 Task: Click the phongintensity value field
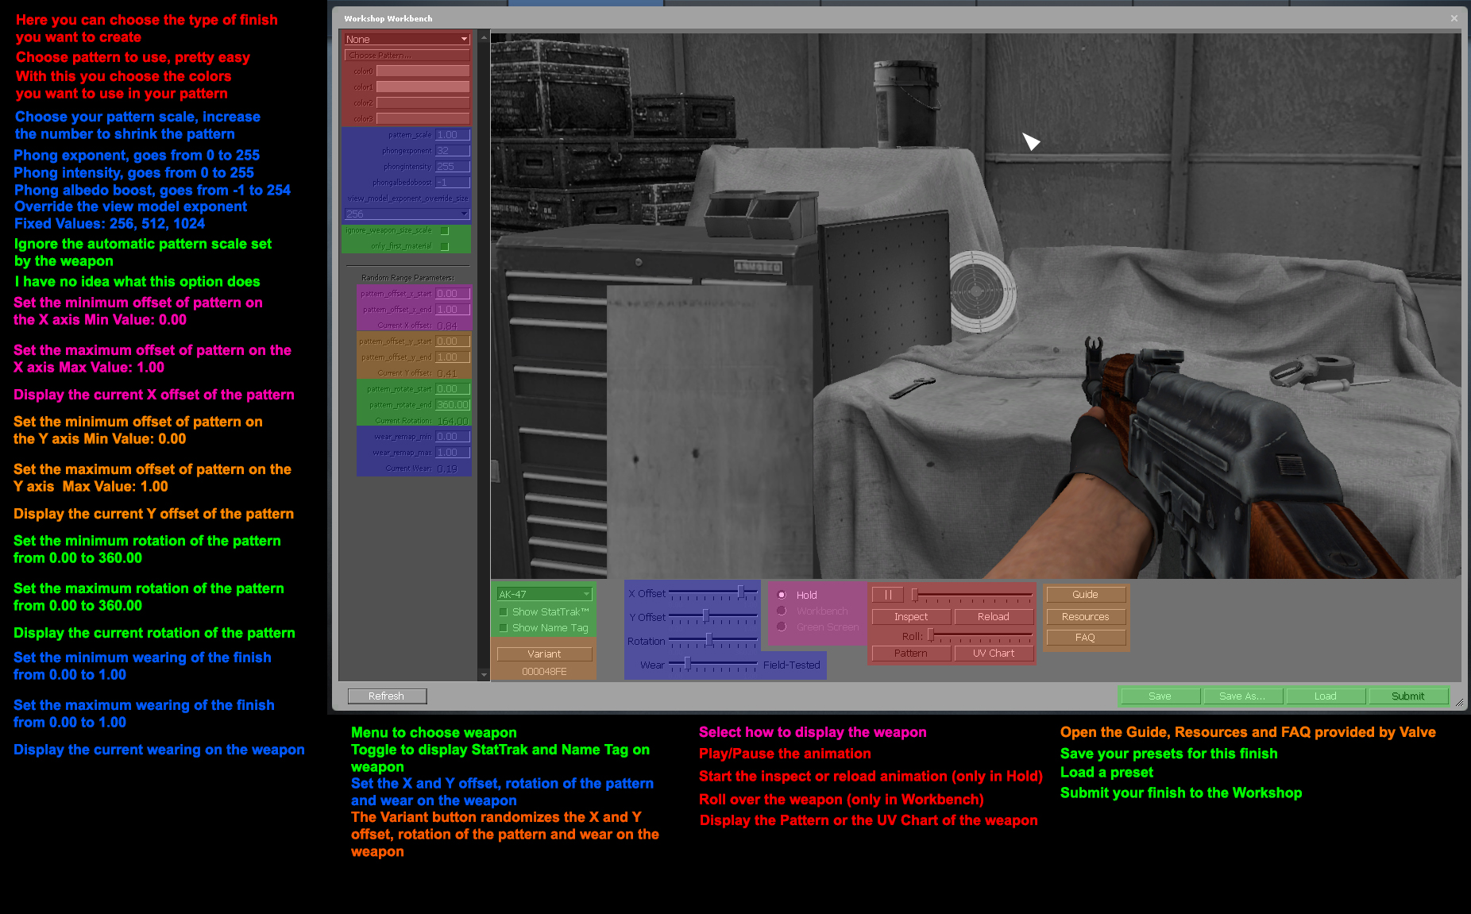point(453,167)
